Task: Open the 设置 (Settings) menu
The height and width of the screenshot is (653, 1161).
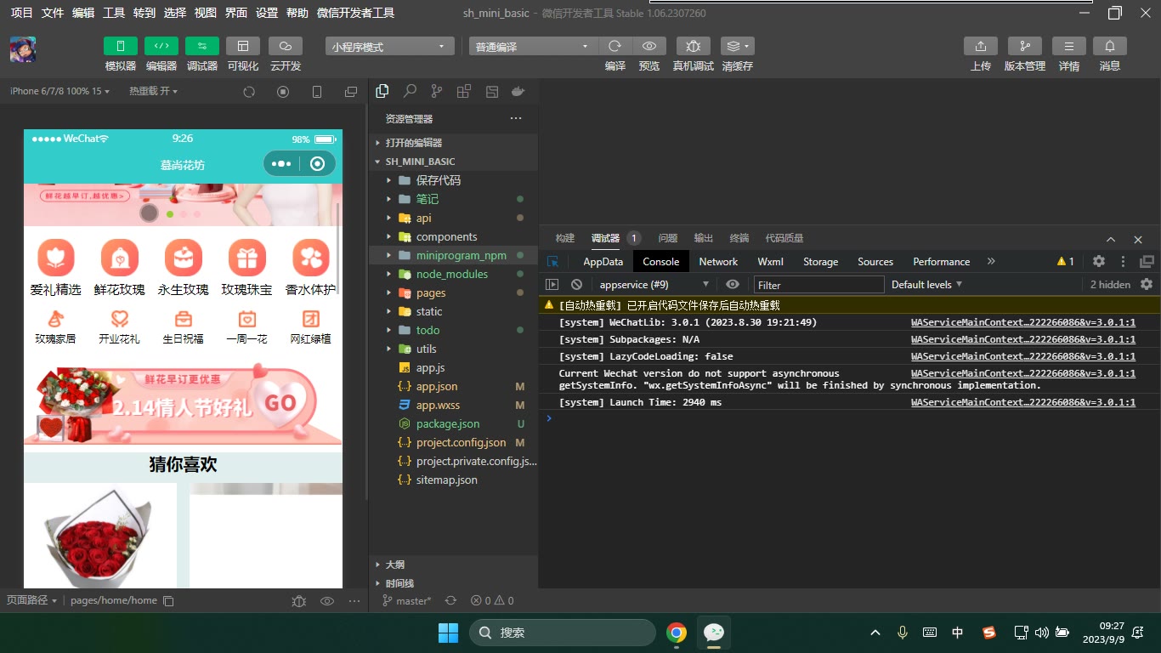Action: pyautogui.click(x=267, y=13)
